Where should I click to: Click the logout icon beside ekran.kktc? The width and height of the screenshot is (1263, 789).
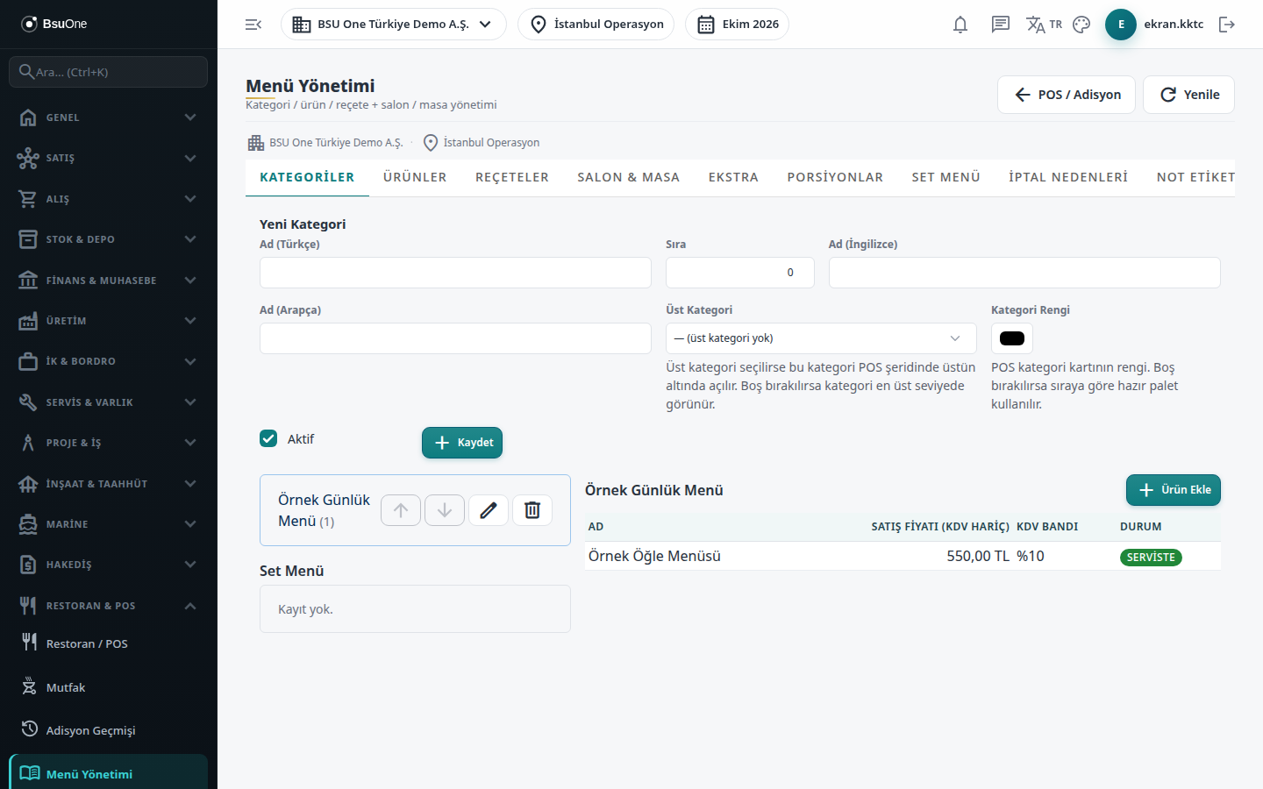coord(1227,25)
